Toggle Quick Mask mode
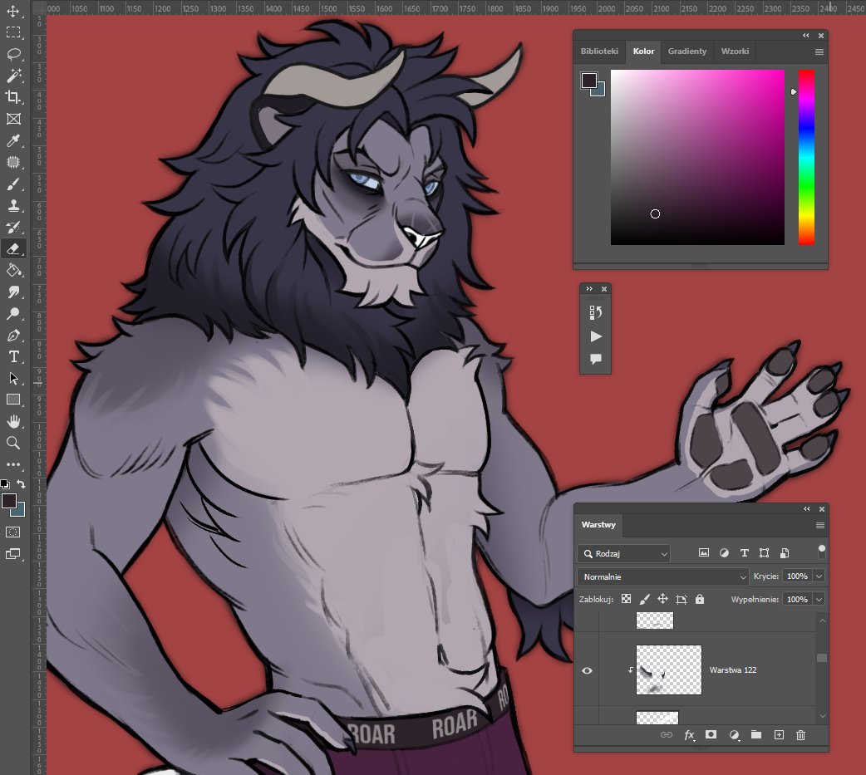 13,532
